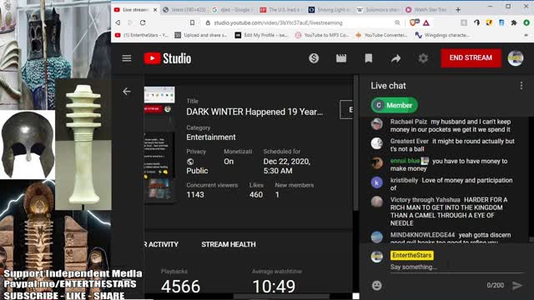Screen dimensions: 534x300
Task: Open the browser extensions puzzle icon
Action: 514,22
